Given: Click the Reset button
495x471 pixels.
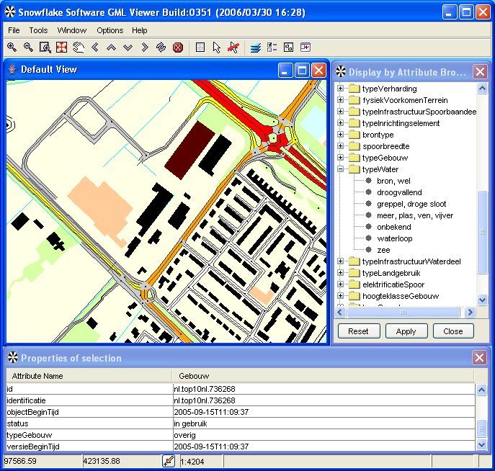Looking at the screenshot, I should point(358,331).
